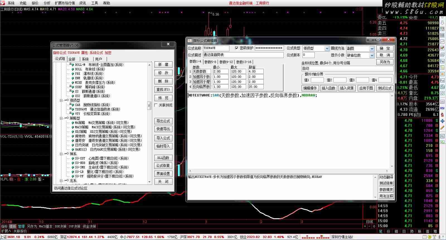Viewport: 446px width, 240px height.
Task: Open the 公式类型 dropdown showing 停损型
Action: pos(327,49)
